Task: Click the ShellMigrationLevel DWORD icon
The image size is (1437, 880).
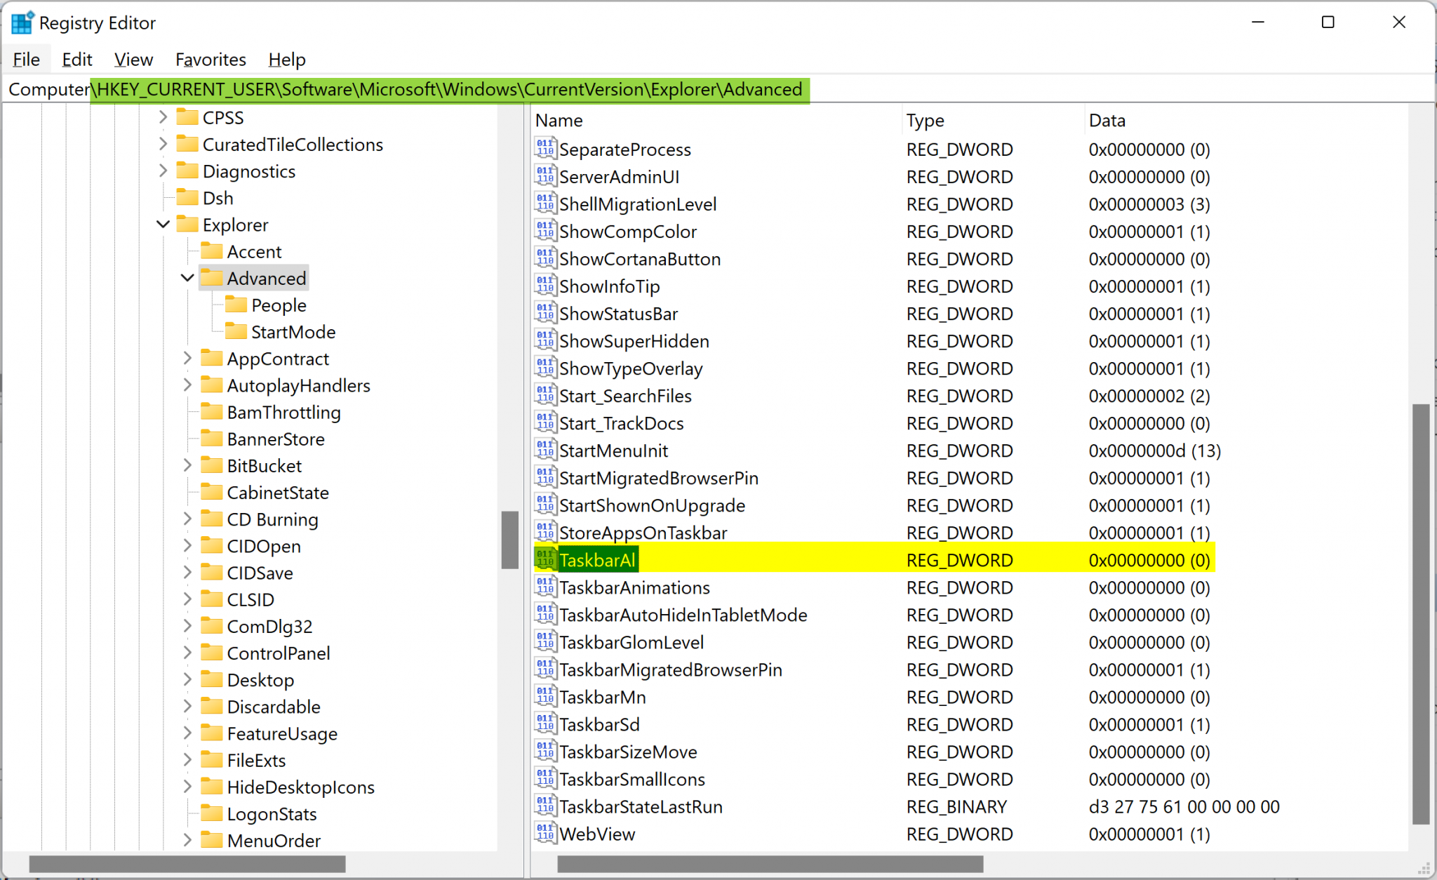Action: 545,203
